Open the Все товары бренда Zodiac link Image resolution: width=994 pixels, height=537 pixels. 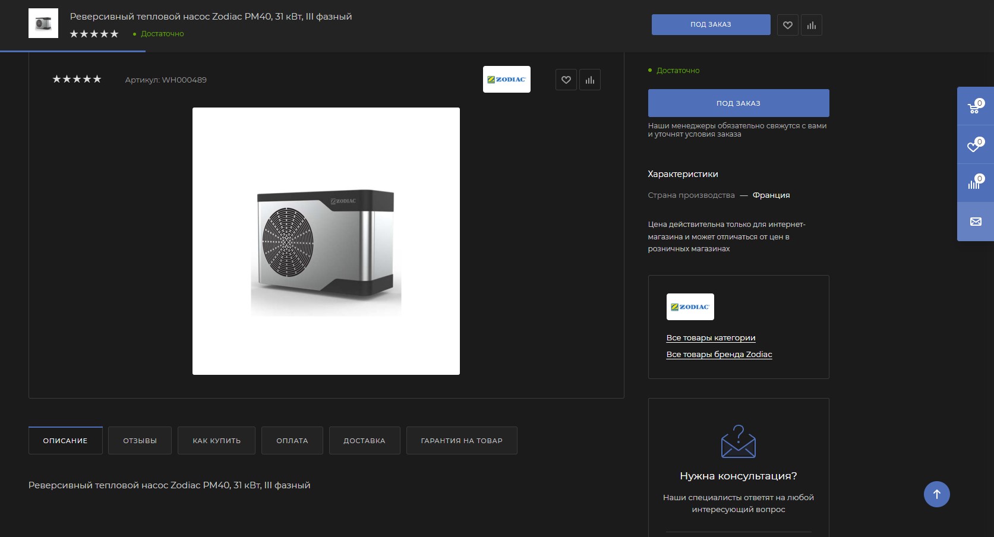pos(720,355)
